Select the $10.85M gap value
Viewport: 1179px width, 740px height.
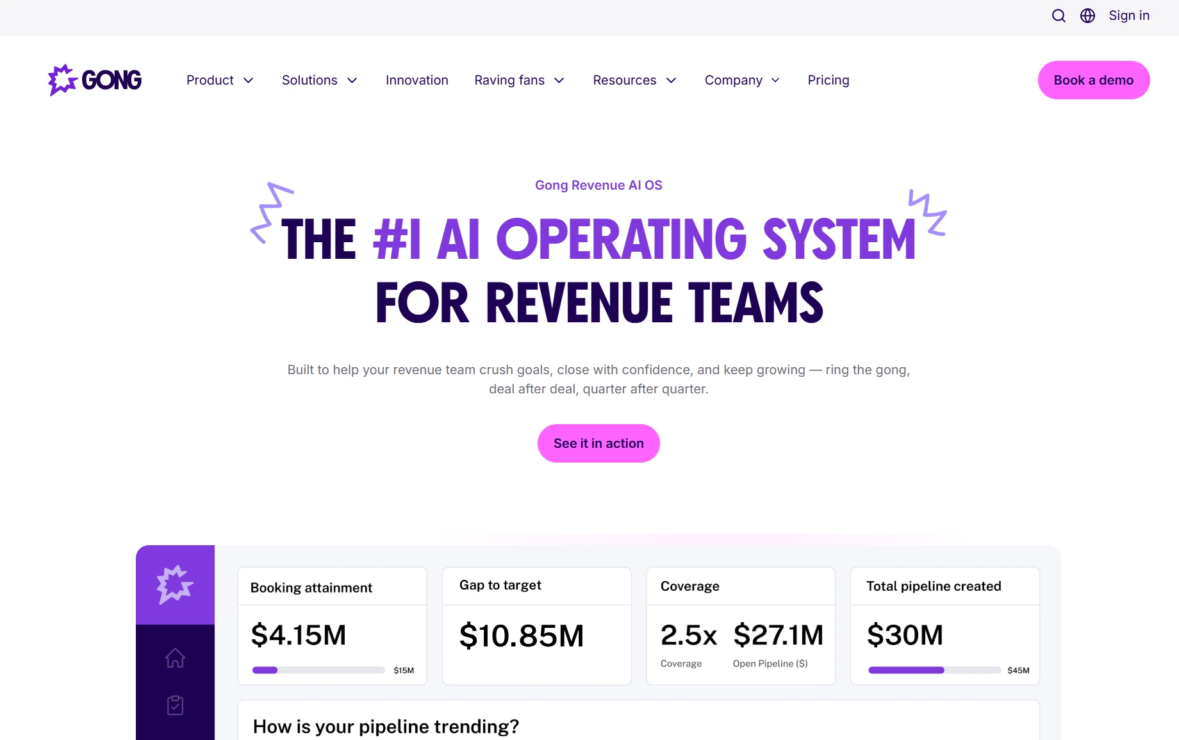click(x=522, y=636)
